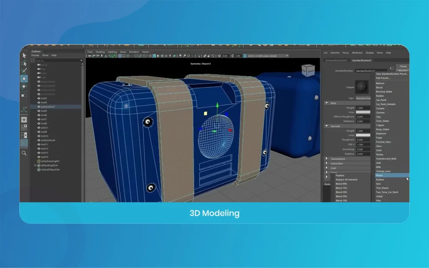Toggle smooth shade all icon
Screen dimensions: 429x268
154,56
